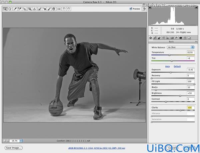Switch to the Camera Calibration tab
200x153 pixels.
click(181, 38)
